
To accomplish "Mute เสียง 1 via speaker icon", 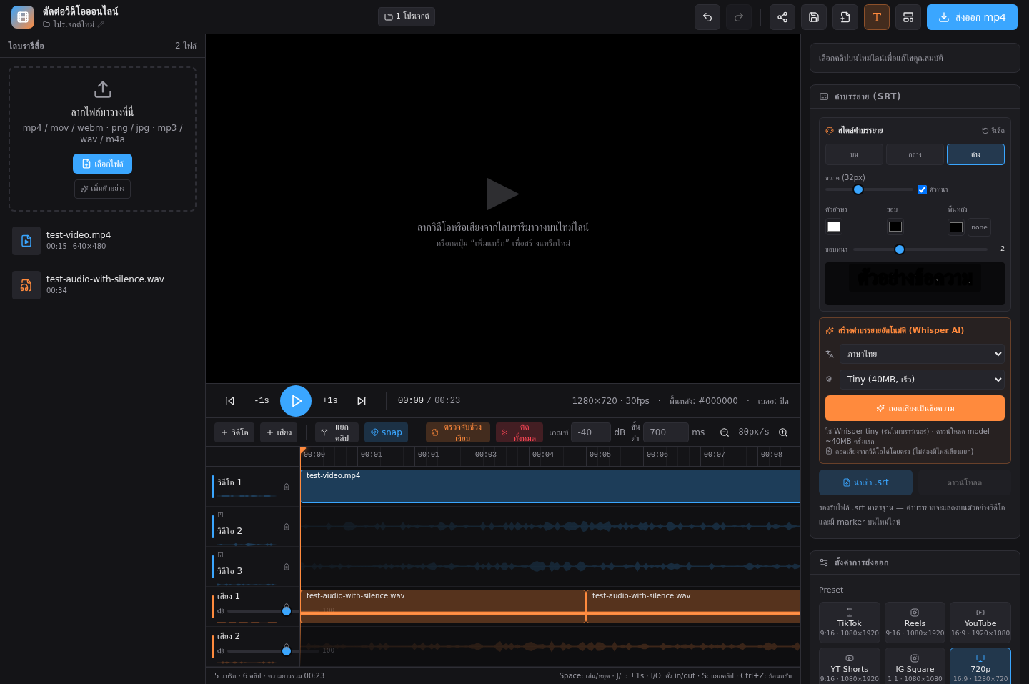I will (221, 611).
